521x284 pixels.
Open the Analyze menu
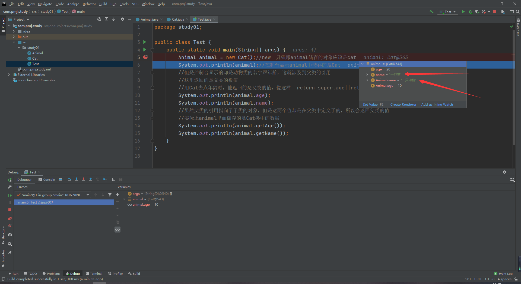tap(73, 4)
